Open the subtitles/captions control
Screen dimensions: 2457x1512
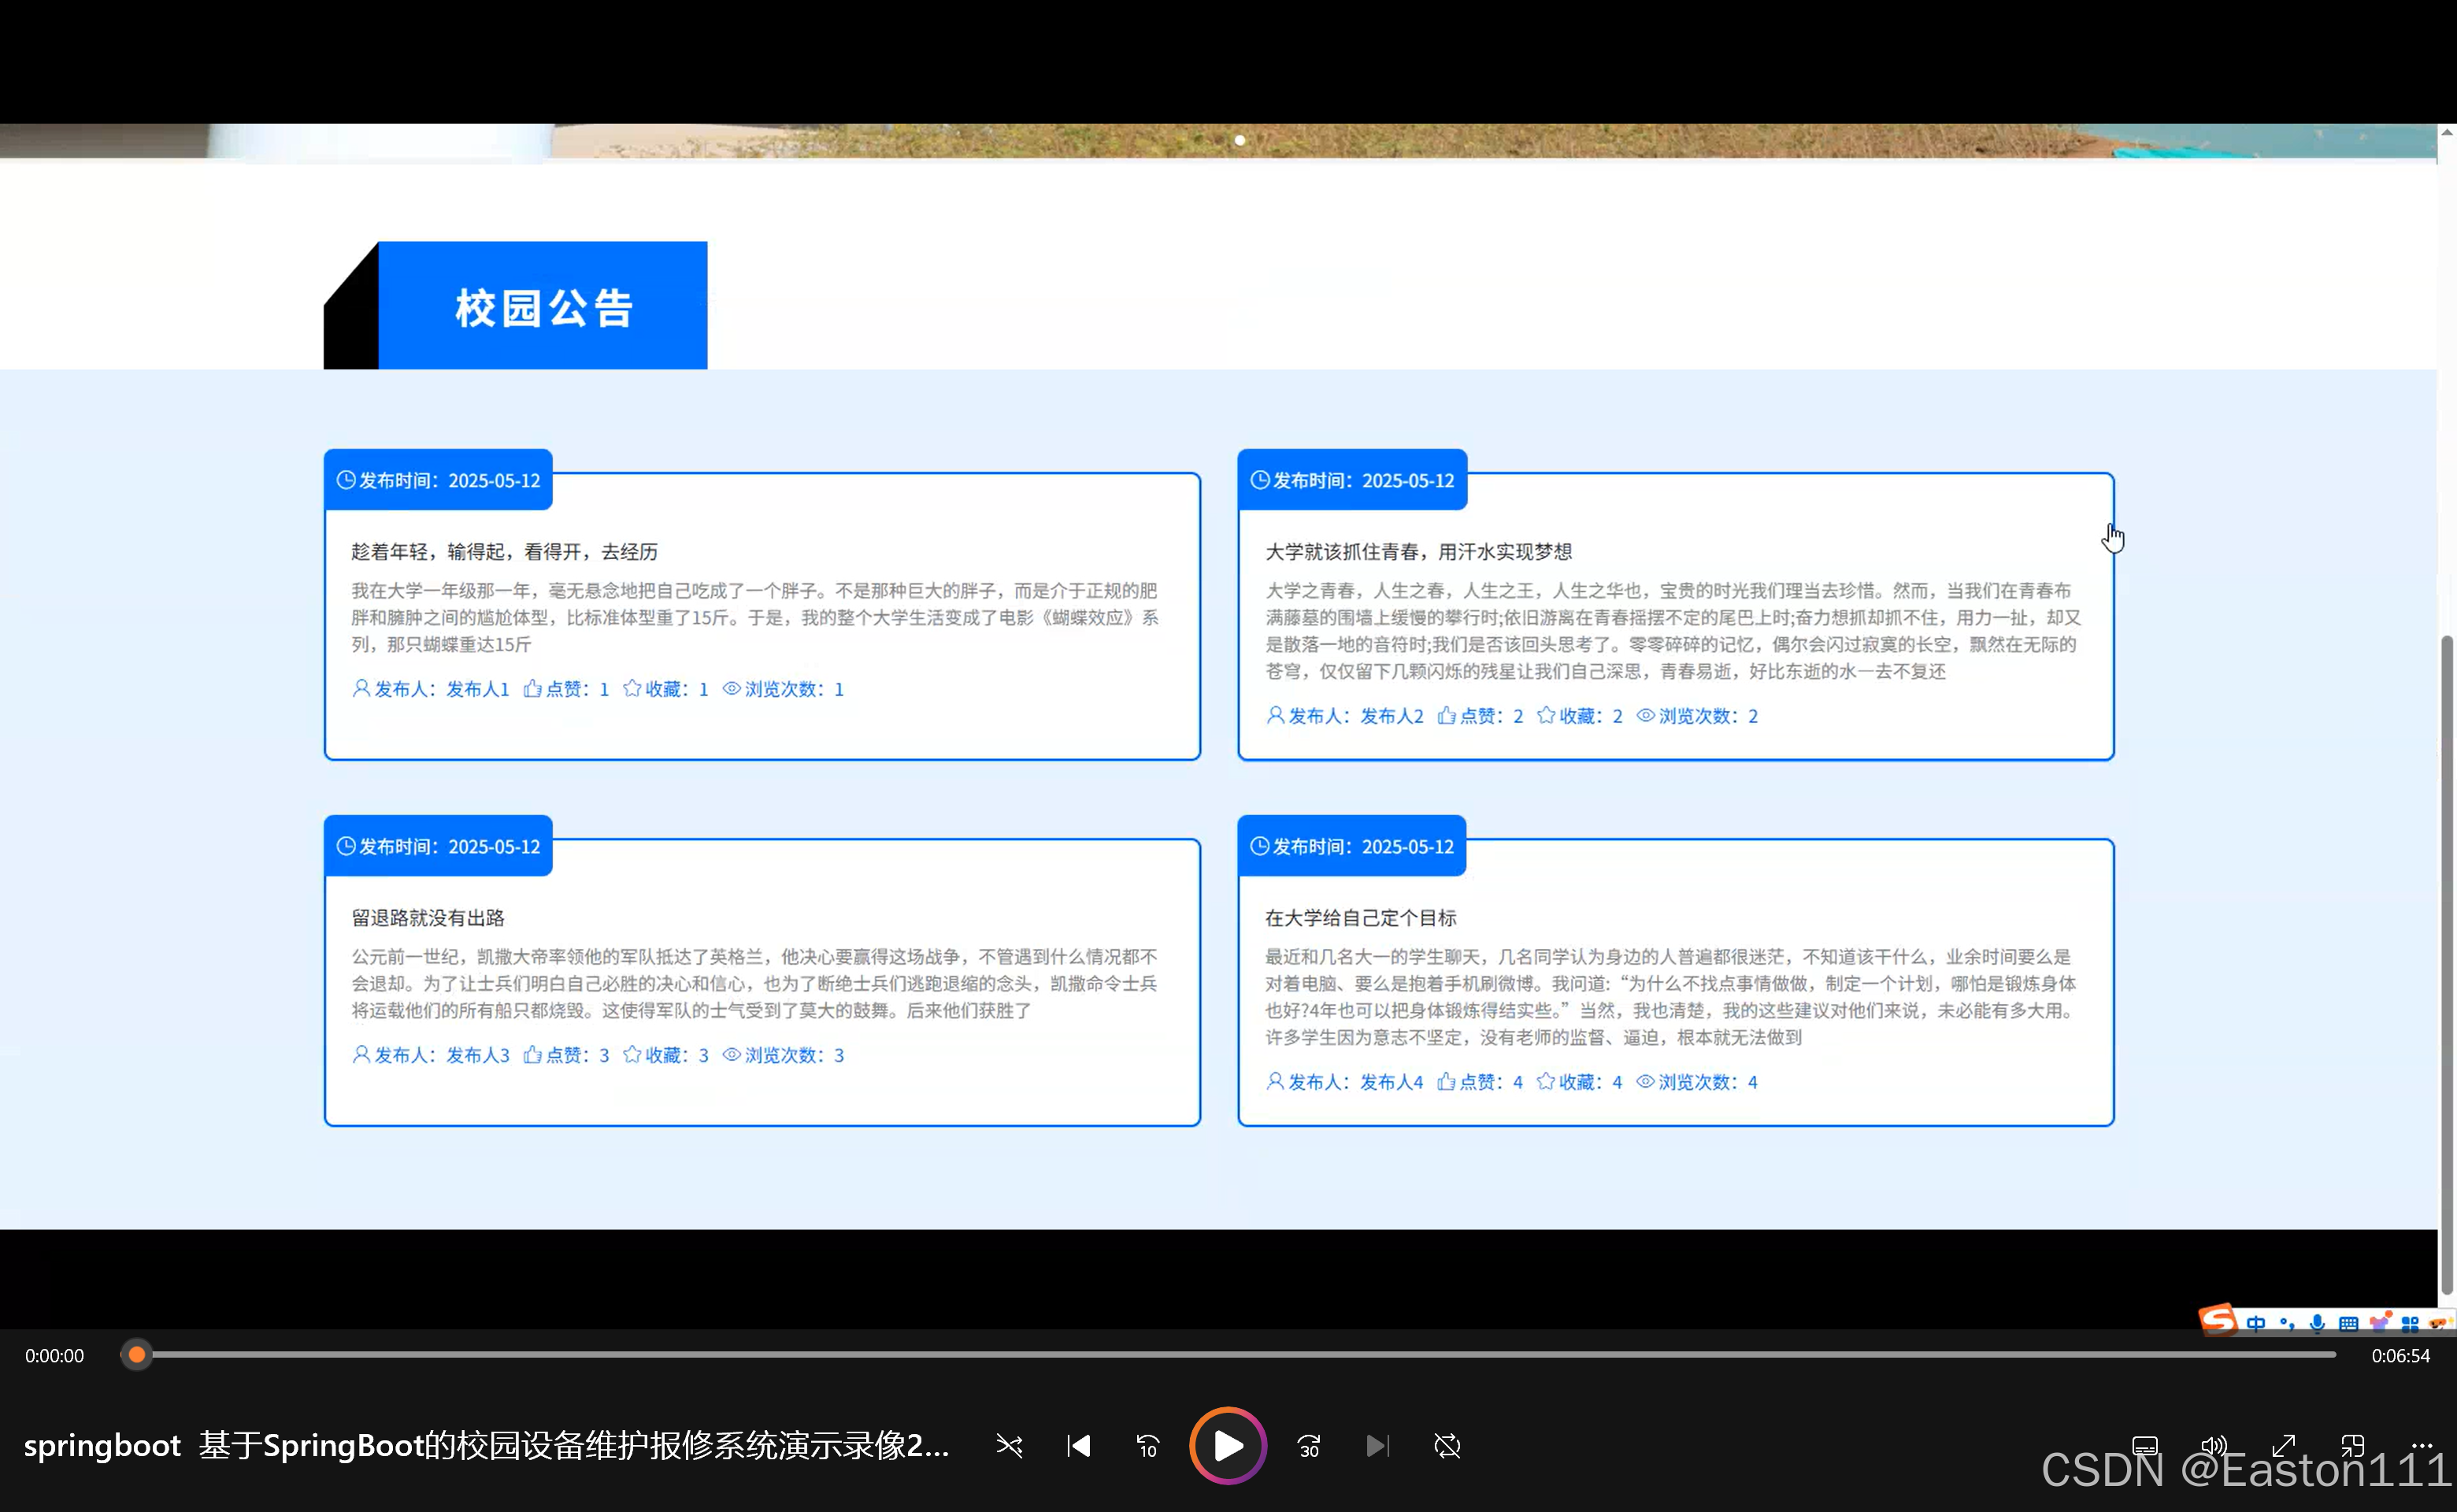(2144, 1446)
